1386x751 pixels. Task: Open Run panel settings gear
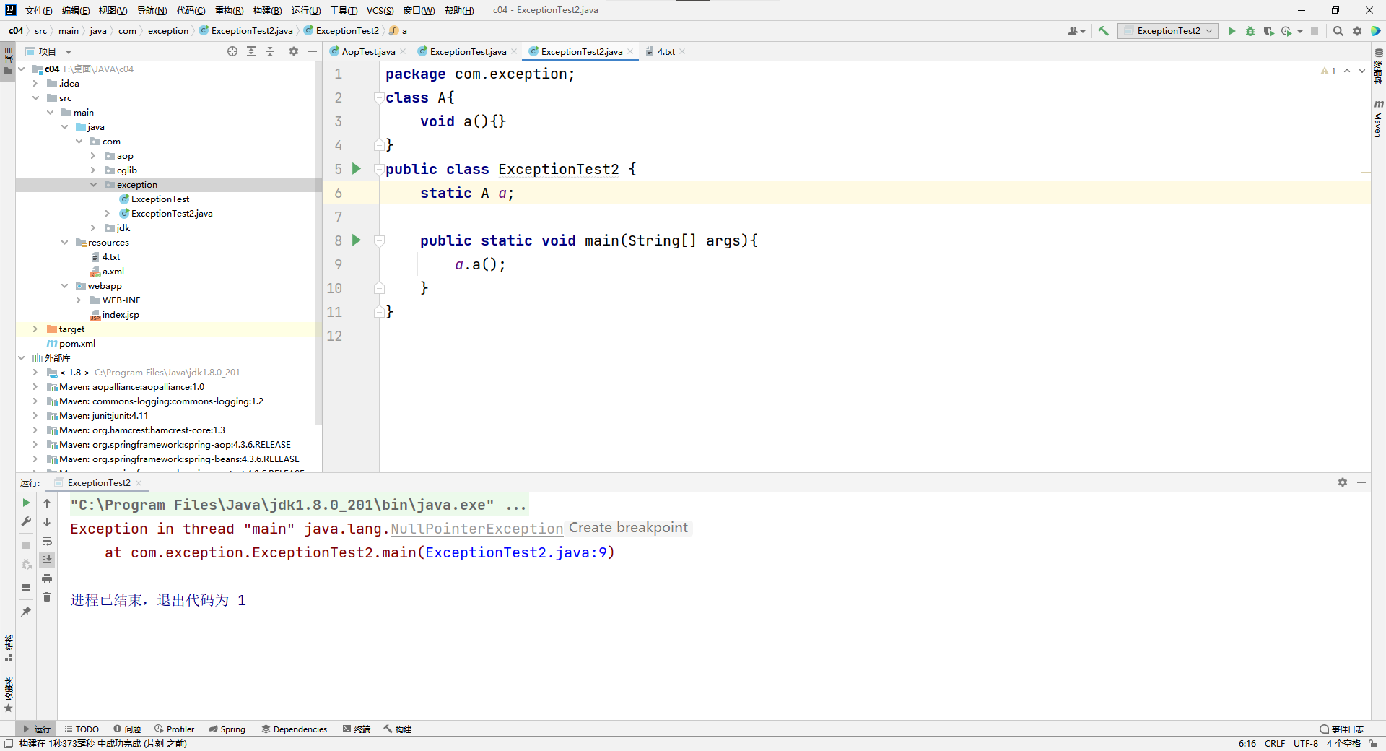click(1343, 482)
